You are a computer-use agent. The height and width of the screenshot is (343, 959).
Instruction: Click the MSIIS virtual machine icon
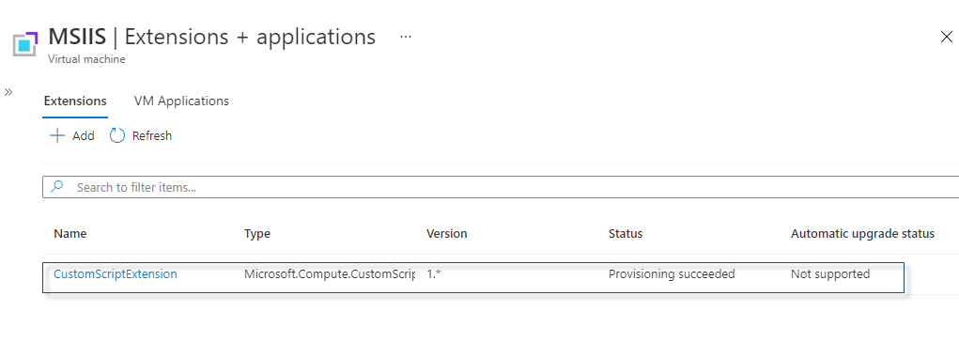click(x=25, y=43)
